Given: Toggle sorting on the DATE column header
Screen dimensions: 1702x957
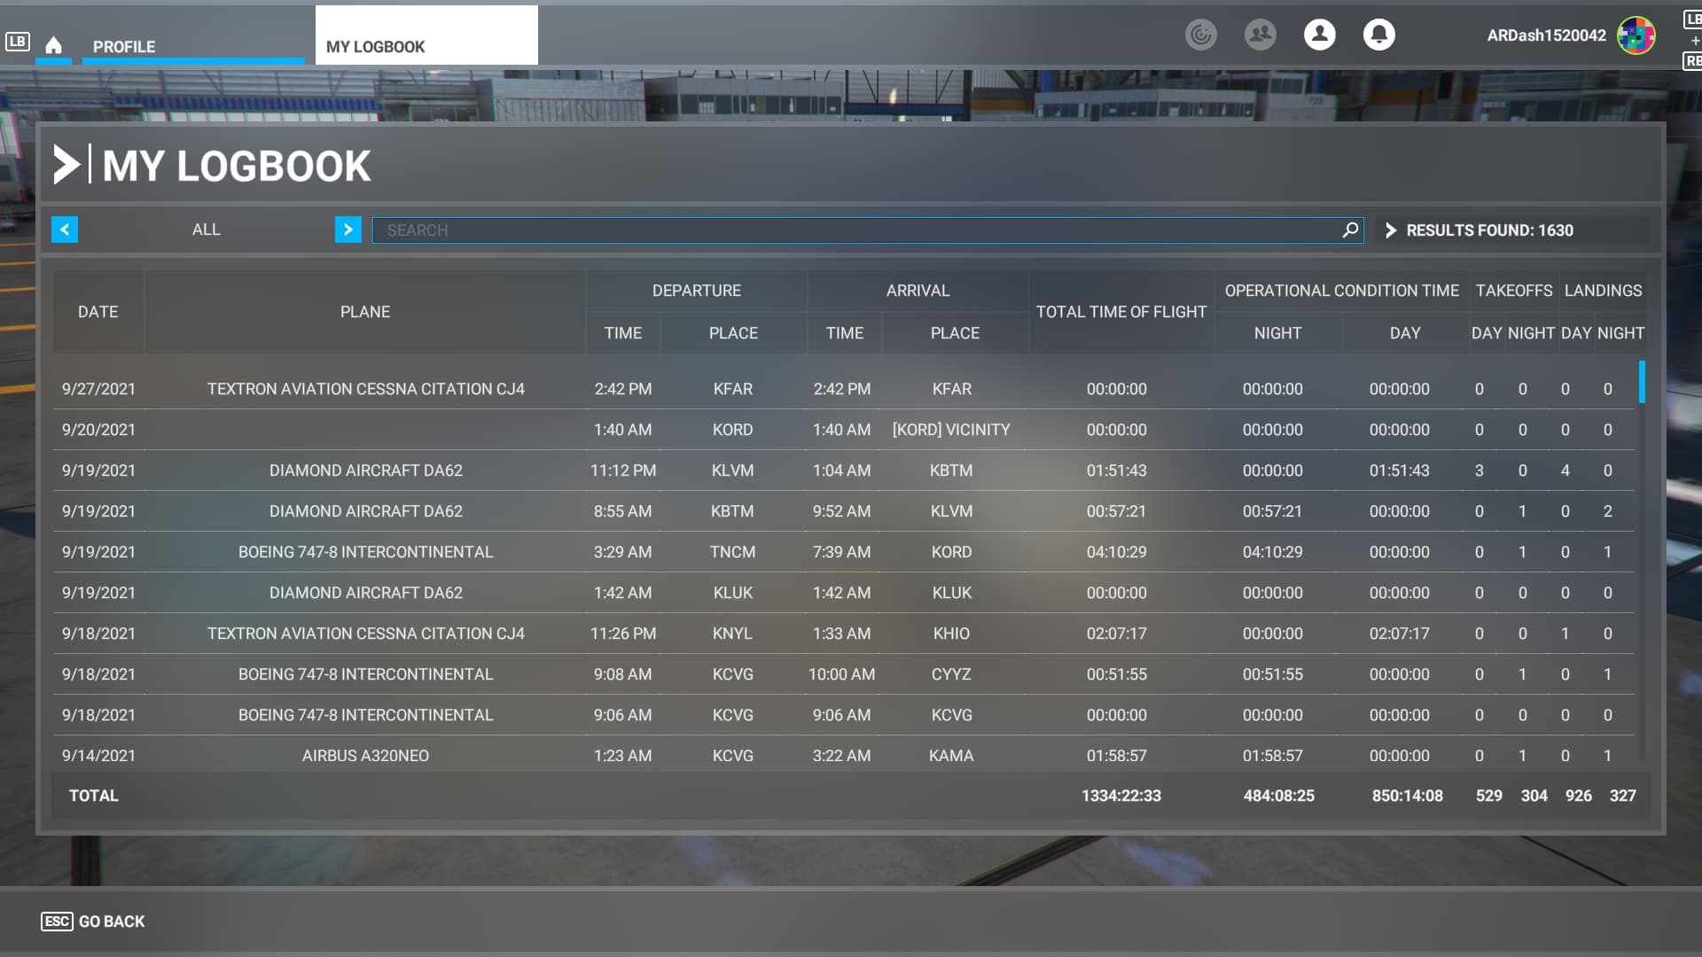Looking at the screenshot, I should pos(98,312).
